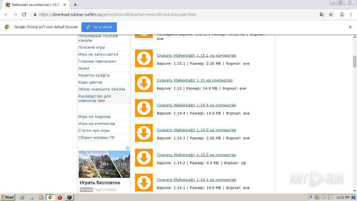This screenshot has width=357, height=201.
Task: Open Internet Explorer from the taskbar
Action: (x=22, y=197)
